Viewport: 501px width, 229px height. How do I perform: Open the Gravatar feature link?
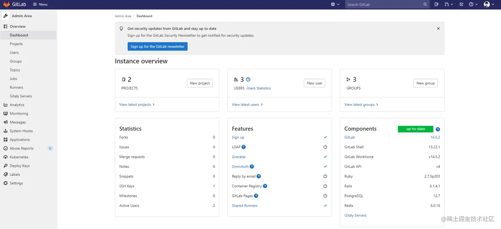[239, 157]
